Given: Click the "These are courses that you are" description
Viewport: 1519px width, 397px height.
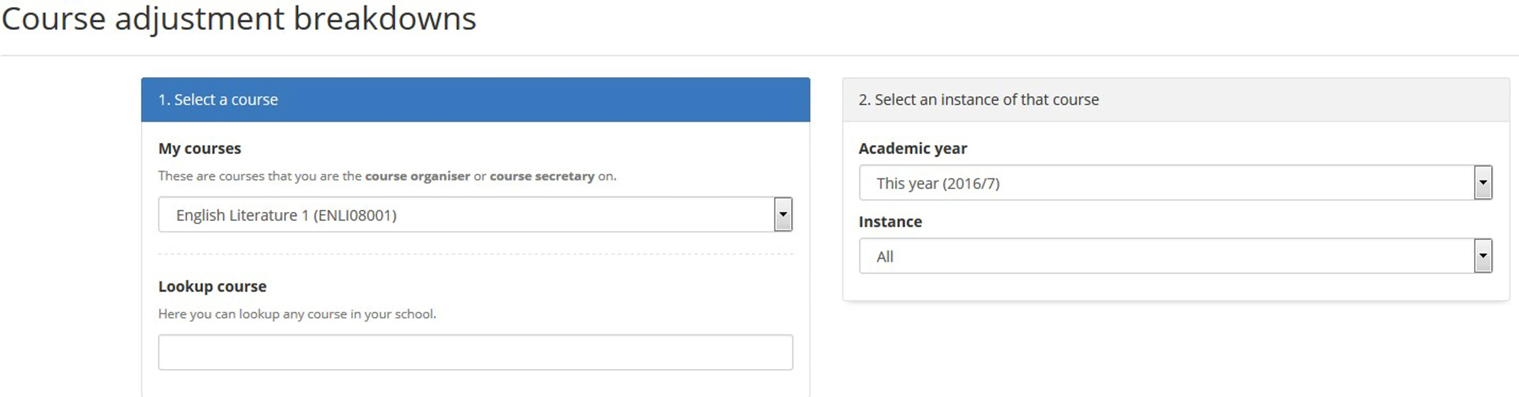Looking at the screenshot, I should [259, 176].
